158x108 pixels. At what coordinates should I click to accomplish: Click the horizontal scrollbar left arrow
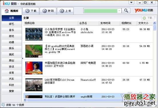click(x=25, y=100)
